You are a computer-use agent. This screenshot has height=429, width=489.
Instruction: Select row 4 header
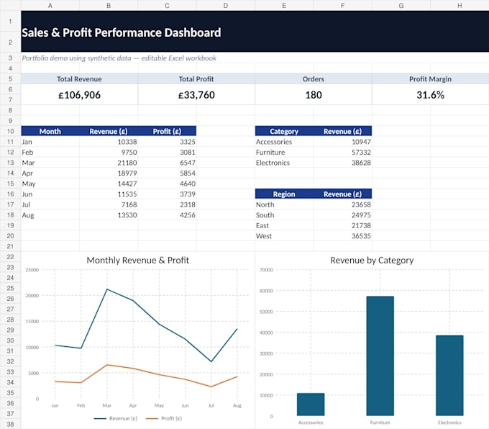[x=10, y=68]
